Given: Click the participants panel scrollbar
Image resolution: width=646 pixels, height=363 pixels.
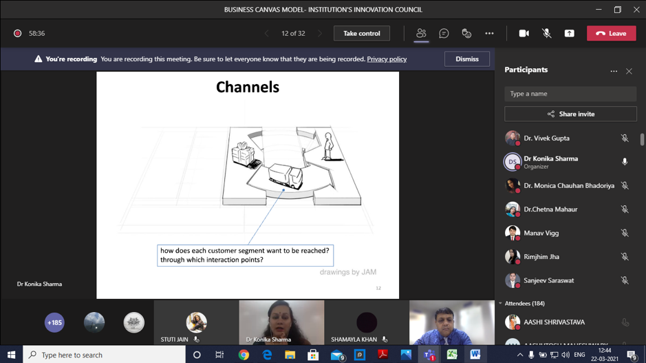Looking at the screenshot, I should 642,139.
